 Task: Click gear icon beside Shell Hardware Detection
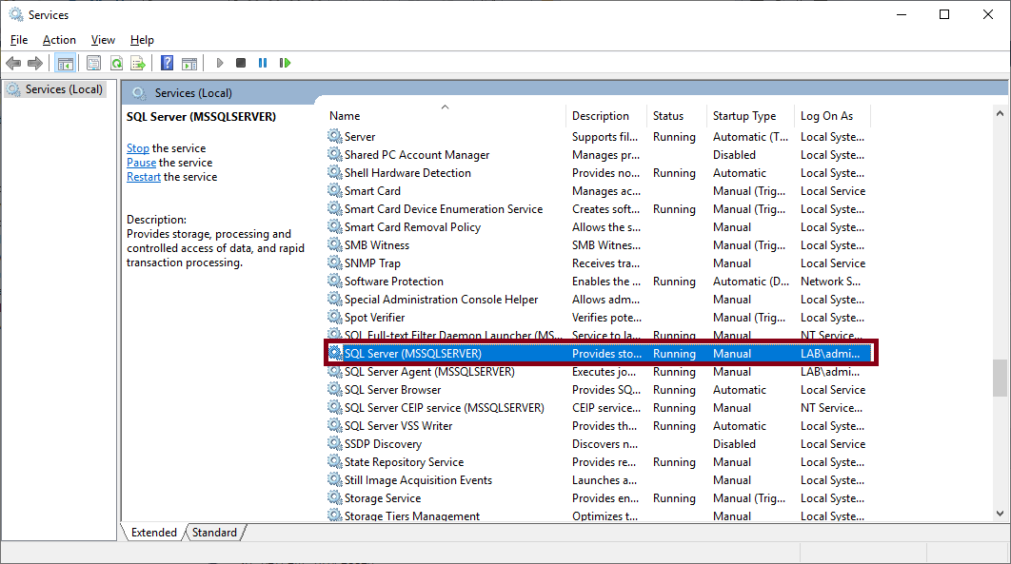tap(335, 172)
